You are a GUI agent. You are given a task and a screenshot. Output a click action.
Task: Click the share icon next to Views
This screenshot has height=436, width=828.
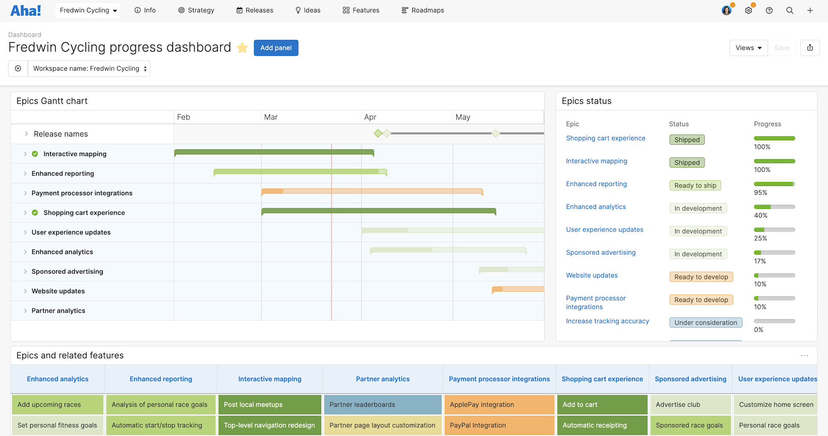810,48
